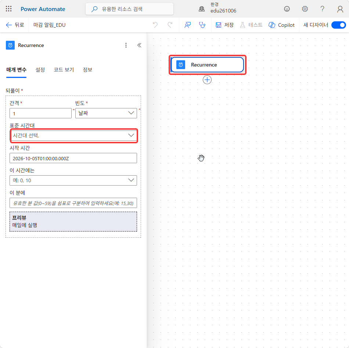This screenshot has width=349, height=348.
Task: Open Copilot from the toolbar
Action: pos(281,25)
